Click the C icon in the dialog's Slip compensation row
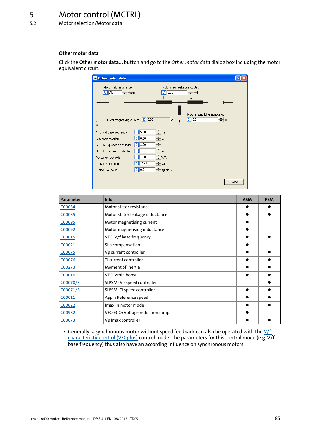310x438 pixels. coord(137,139)
